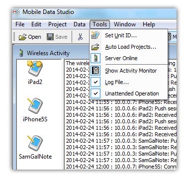This screenshot has width=184, height=179.
Task: Open the Data menu
Action: 80,24
